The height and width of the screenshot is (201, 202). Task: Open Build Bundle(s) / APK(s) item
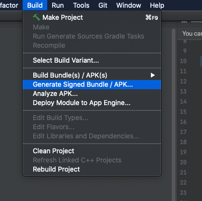tap(92, 75)
